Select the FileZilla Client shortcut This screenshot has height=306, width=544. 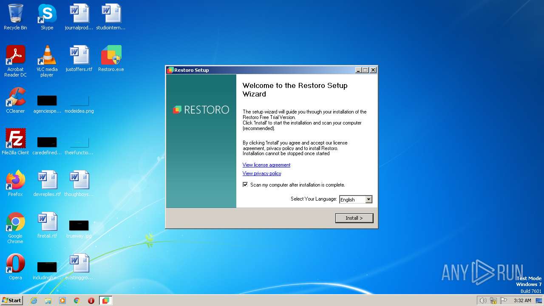tap(15, 142)
